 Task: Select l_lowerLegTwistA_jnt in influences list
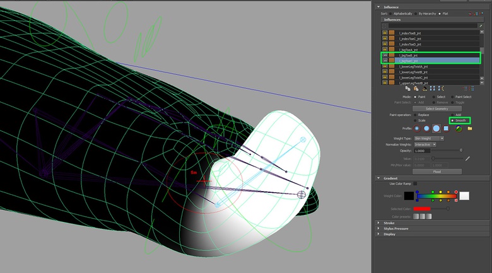[430, 67]
